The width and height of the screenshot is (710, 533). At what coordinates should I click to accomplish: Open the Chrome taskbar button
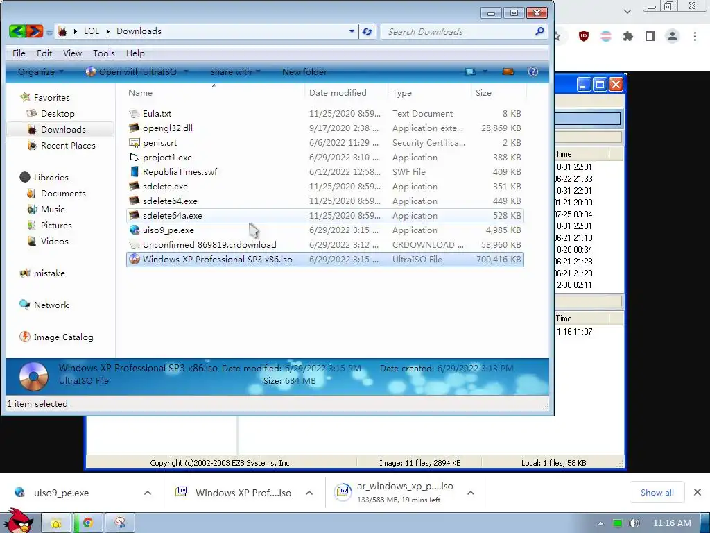88,523
